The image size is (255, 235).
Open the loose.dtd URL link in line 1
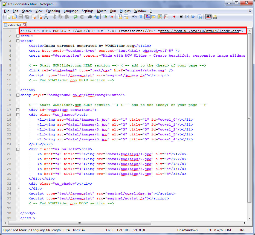tap(199, 31)
